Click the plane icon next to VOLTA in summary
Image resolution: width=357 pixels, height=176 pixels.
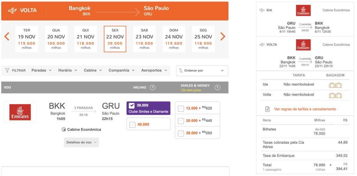(x=262, y=45)
